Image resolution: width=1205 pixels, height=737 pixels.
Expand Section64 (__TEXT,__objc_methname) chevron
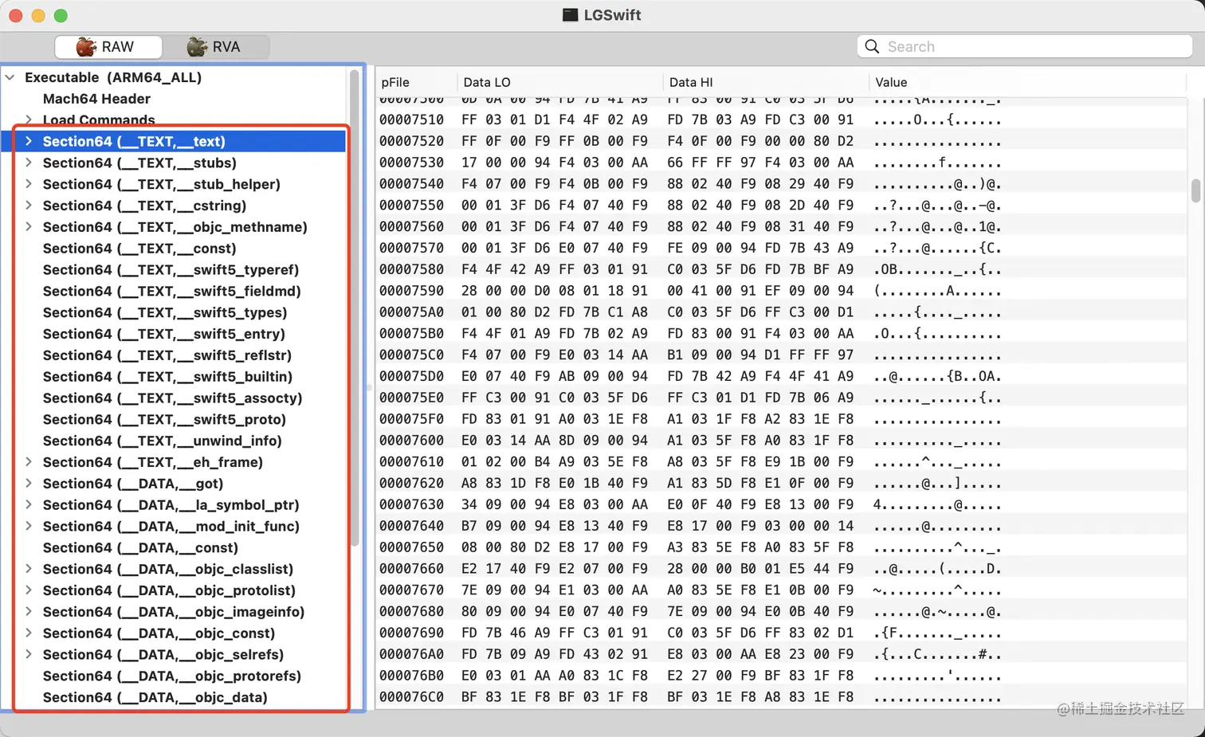pyautogui.click(x=29, y=227)
